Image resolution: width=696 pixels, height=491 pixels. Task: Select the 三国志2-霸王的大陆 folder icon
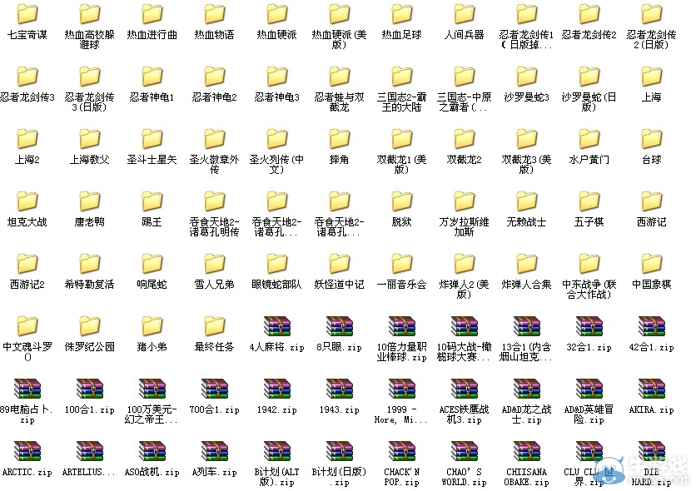point(402,77)
